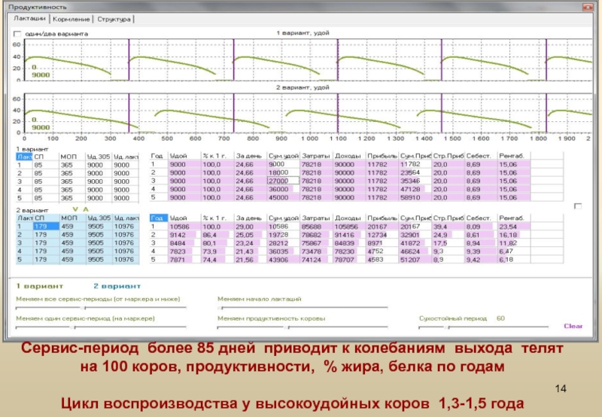Enable the один/два варианта checkbox
Screen dimensions: 602x417
point(17,34)
